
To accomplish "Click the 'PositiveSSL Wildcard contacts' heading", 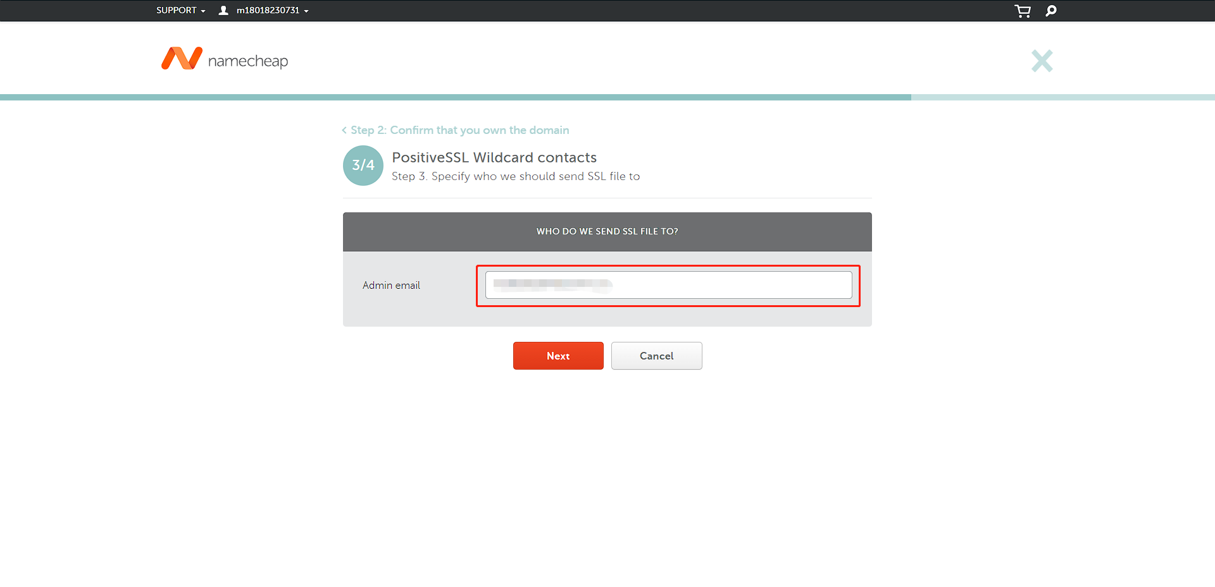I will [494, 157].
